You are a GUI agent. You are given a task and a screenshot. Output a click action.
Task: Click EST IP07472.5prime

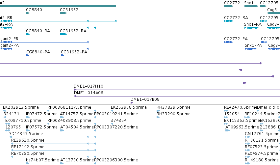click(42, 114)
